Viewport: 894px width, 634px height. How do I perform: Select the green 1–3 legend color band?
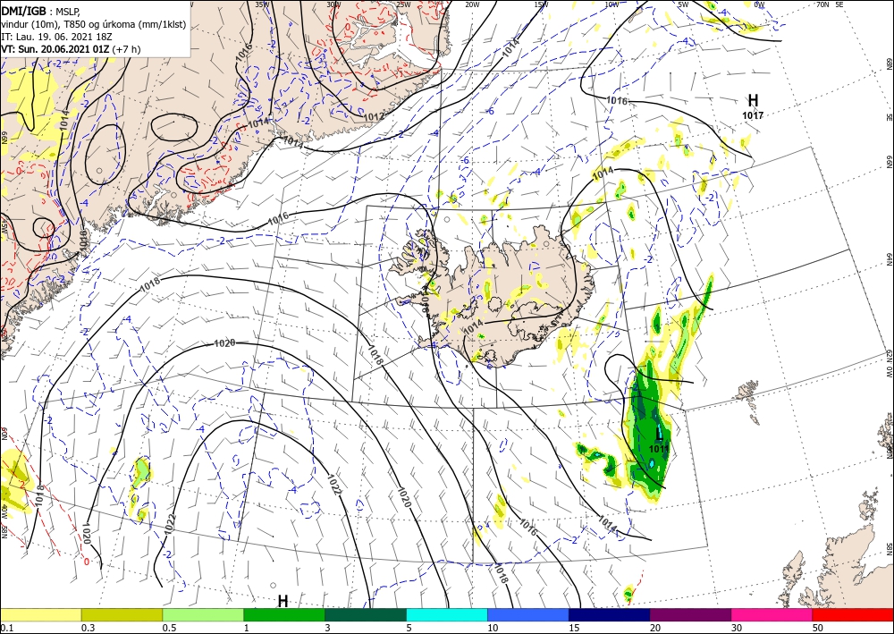click(x=284, y=614)
